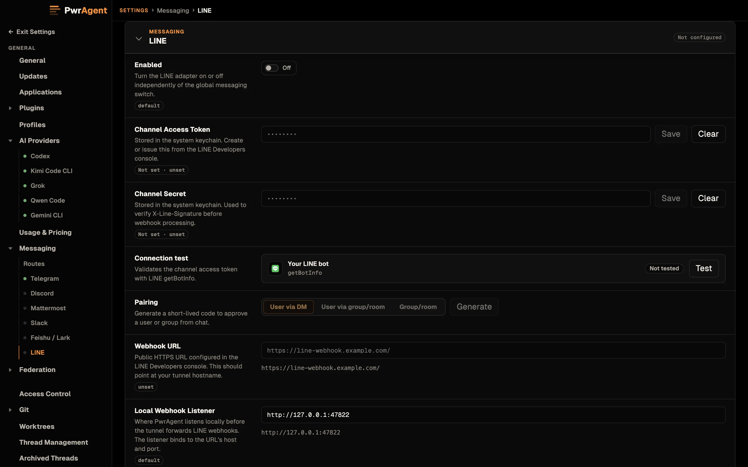Open Updates settings page

click(x=33, y=76)
